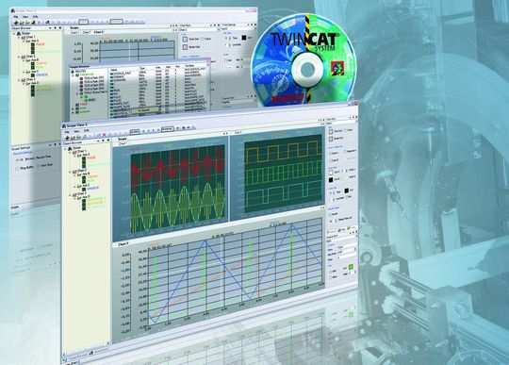The image size is (509, 365).
Task: Open back window Object Browser panel dropdown arrow
Action: click(50, 28)
